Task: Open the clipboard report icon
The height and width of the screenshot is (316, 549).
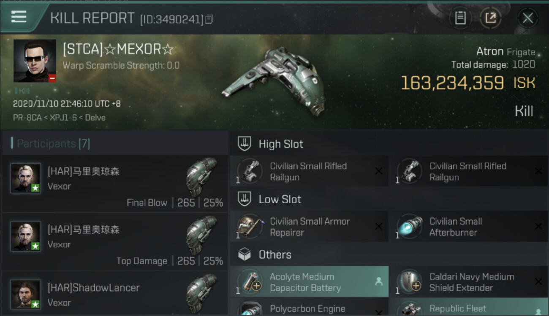Action: point(460,18)
